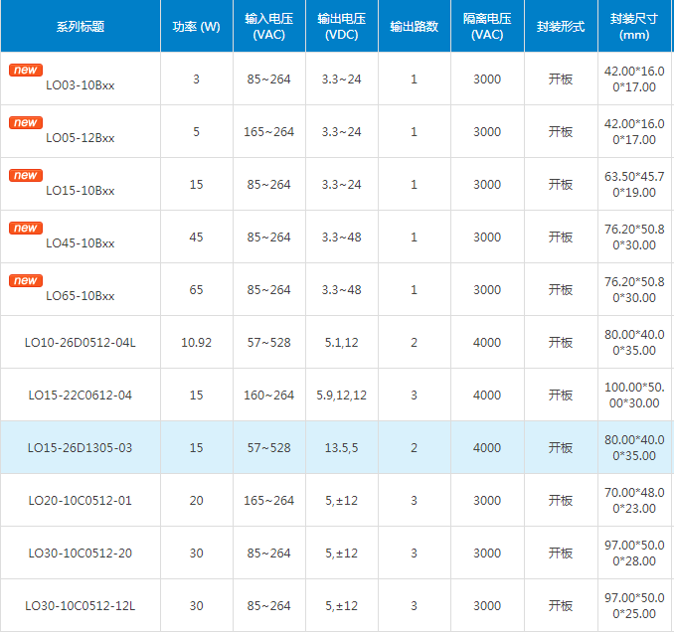674x634 pixels.
Task: Click the new badge beside LO03-10Bxx
Action: (25, 71)
